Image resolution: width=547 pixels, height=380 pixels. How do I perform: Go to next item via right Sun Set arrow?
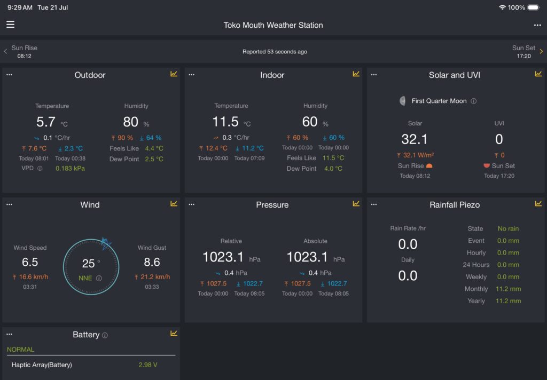click(x=541, y=51)
